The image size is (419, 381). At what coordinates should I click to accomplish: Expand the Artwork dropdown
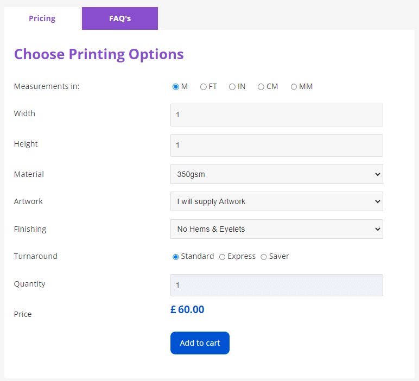(276, 201)
